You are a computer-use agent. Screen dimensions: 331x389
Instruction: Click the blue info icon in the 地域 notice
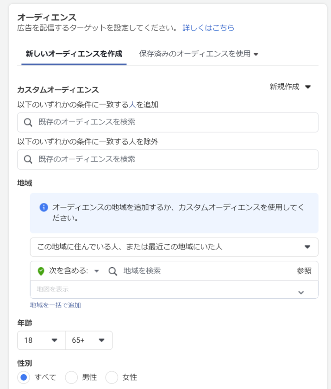click(44, 207)
